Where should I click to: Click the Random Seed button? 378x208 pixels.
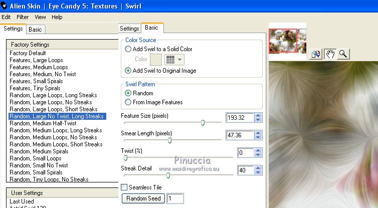click(x=143, y=198)
